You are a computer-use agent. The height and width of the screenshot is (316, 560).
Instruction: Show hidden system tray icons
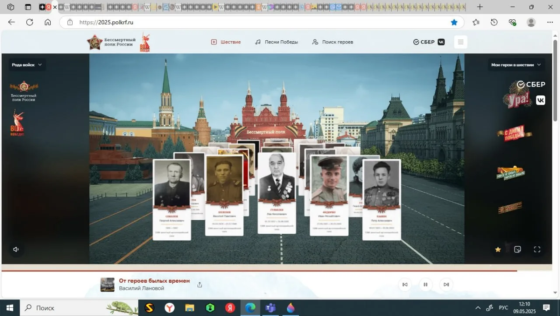click(478, 308)
